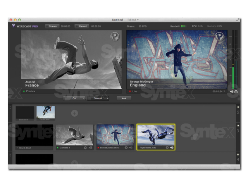Click the Wirecast Pro logo icon
The width and height of the screenshot is (248, 186).
coord(14,26)
